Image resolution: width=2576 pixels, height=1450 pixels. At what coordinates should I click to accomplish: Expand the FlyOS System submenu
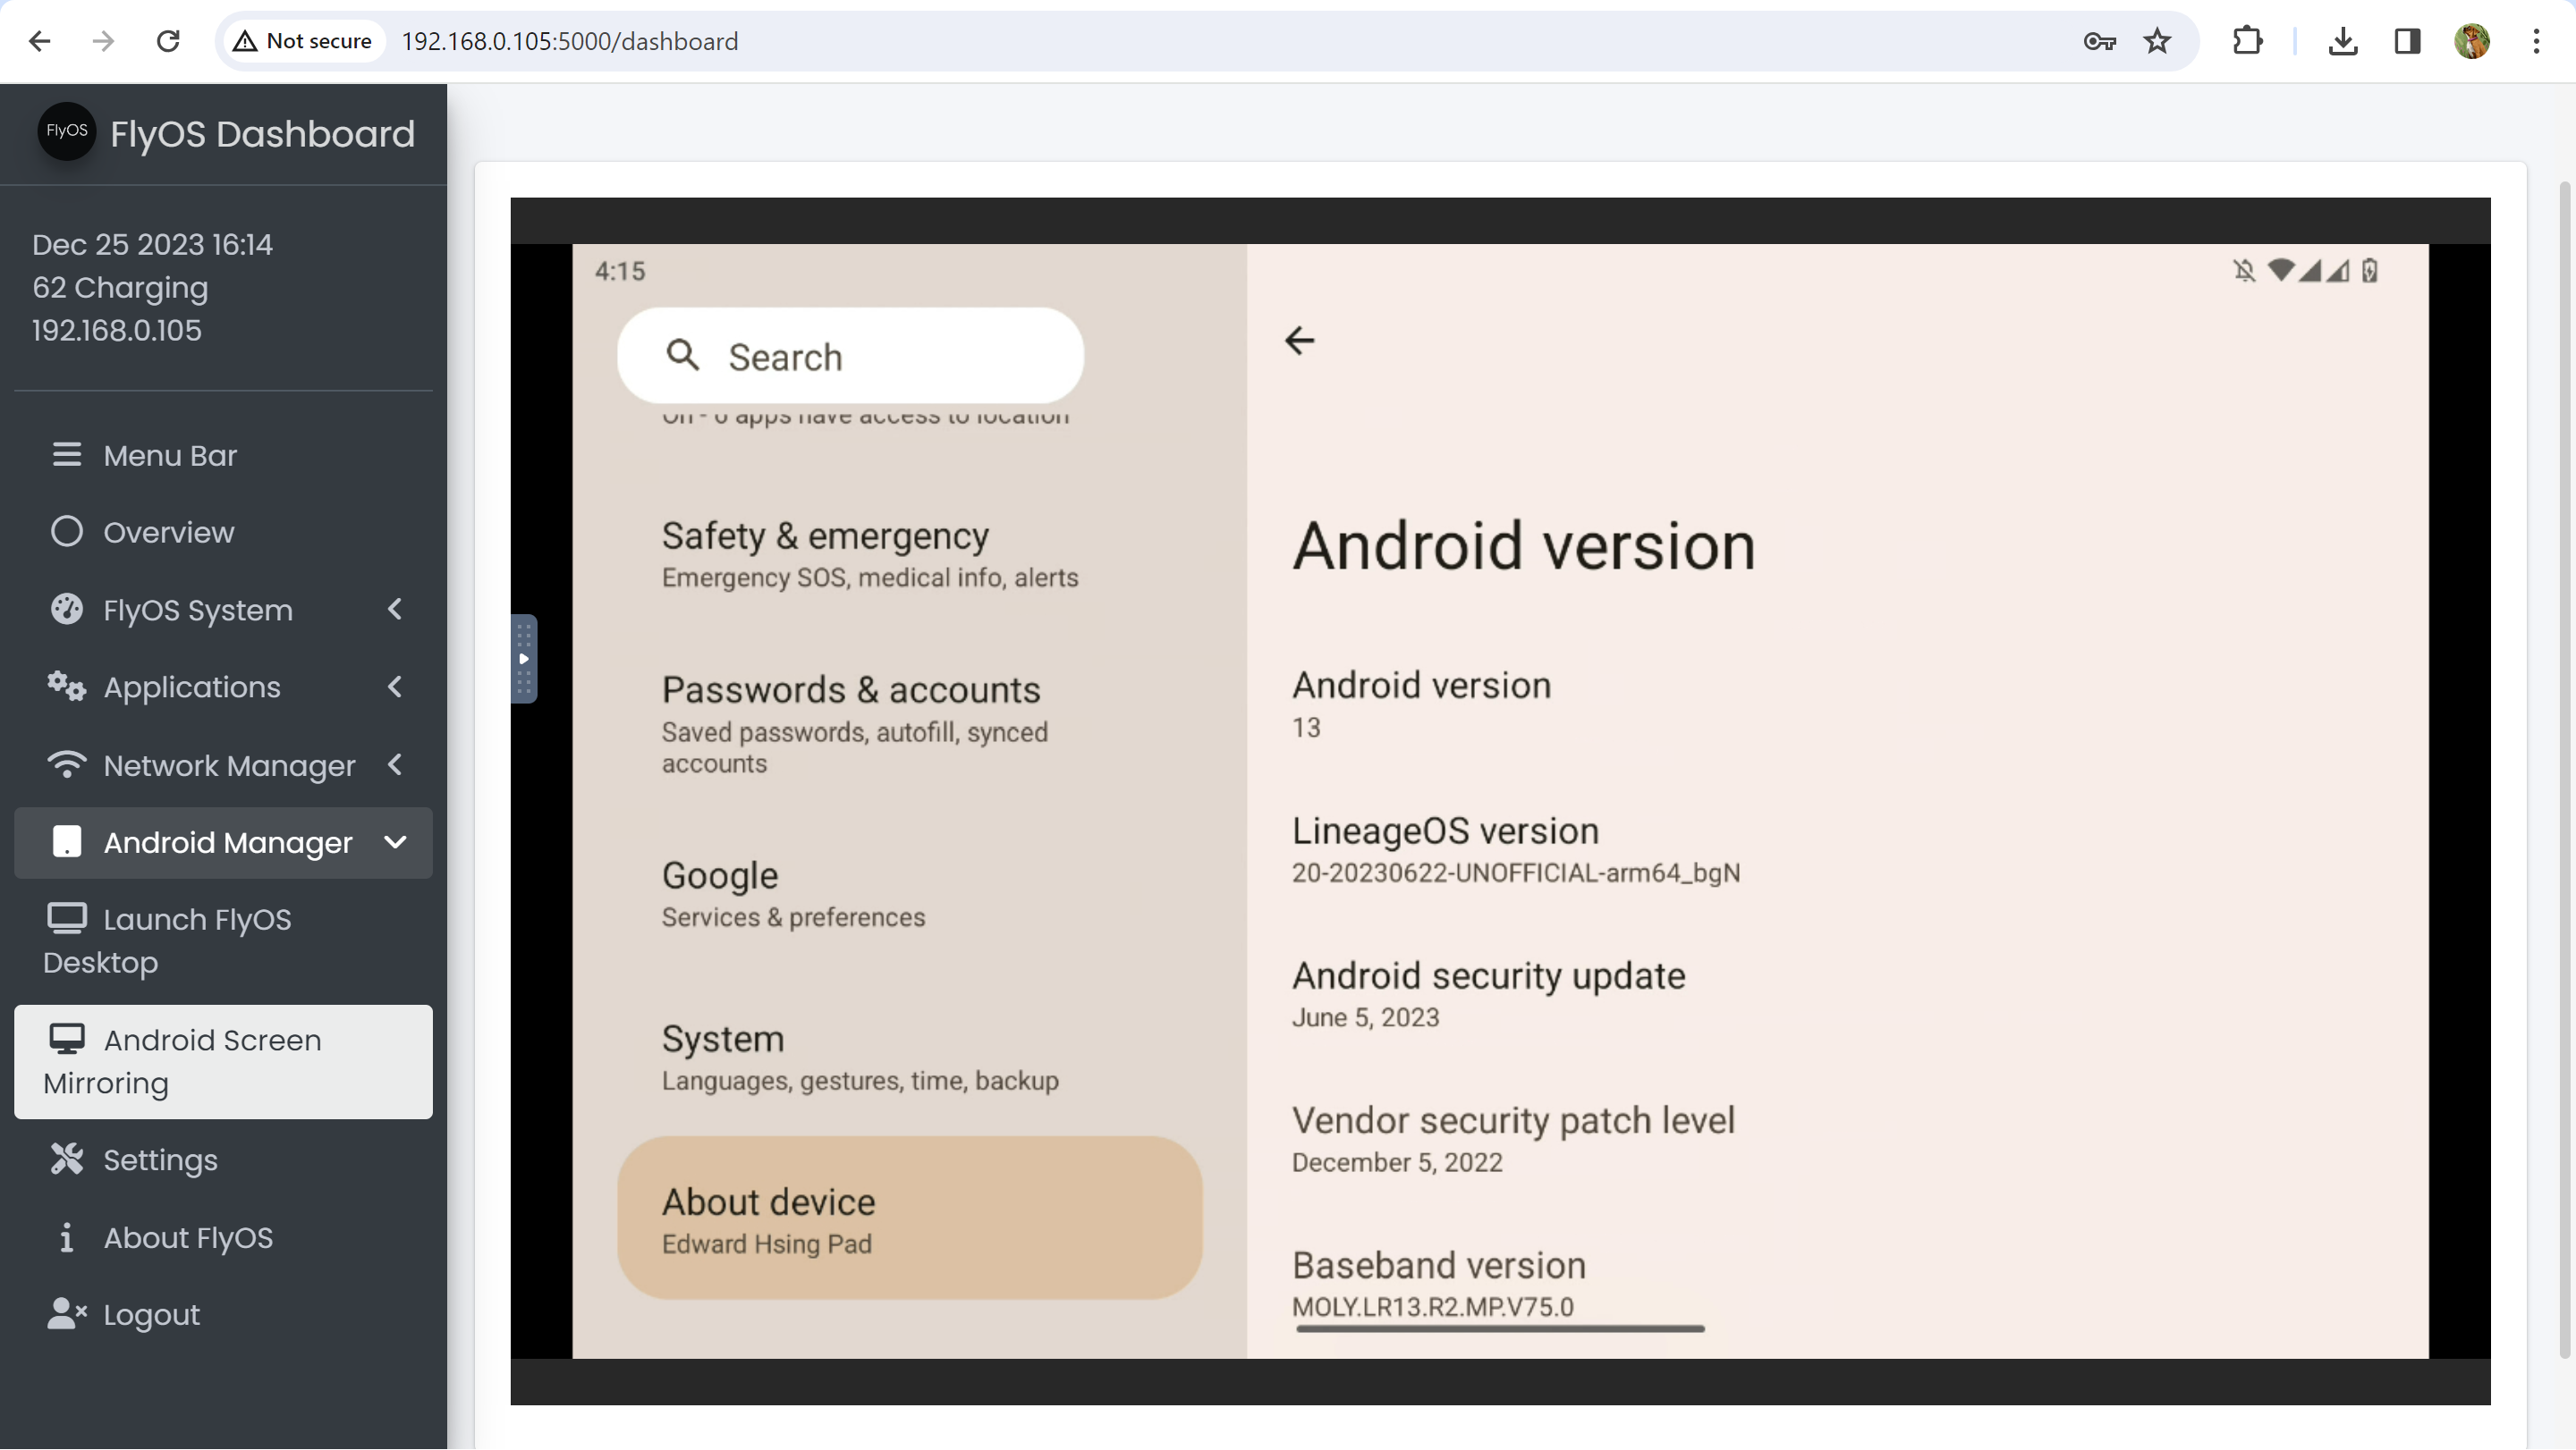pos(395,610)
